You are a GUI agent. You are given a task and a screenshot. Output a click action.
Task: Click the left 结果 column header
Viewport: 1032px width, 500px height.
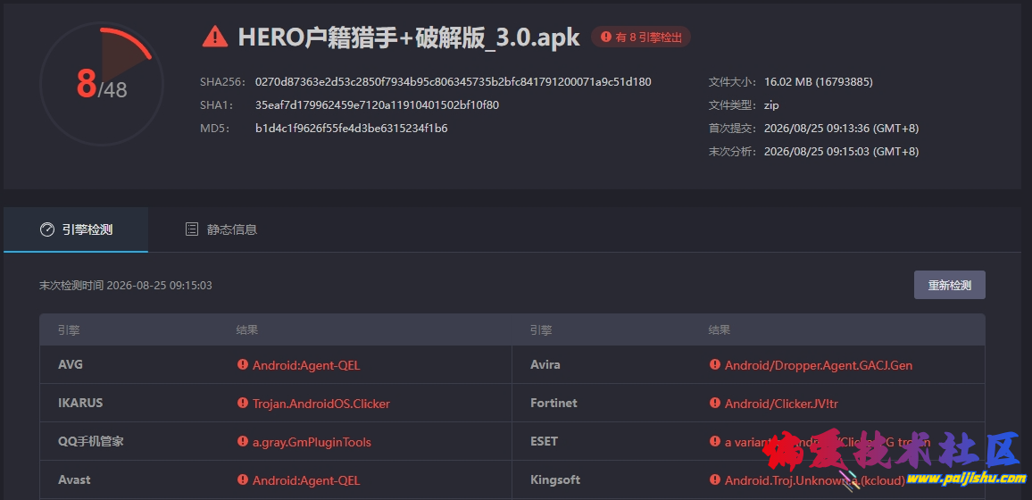click(x=247, y=329)
